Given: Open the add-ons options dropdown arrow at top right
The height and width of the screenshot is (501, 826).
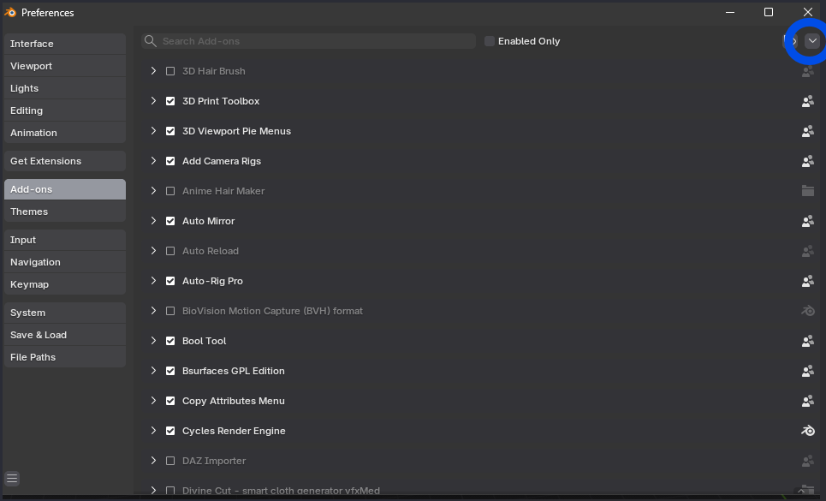Looking at the screenshot, I should (x=812, y=41).
